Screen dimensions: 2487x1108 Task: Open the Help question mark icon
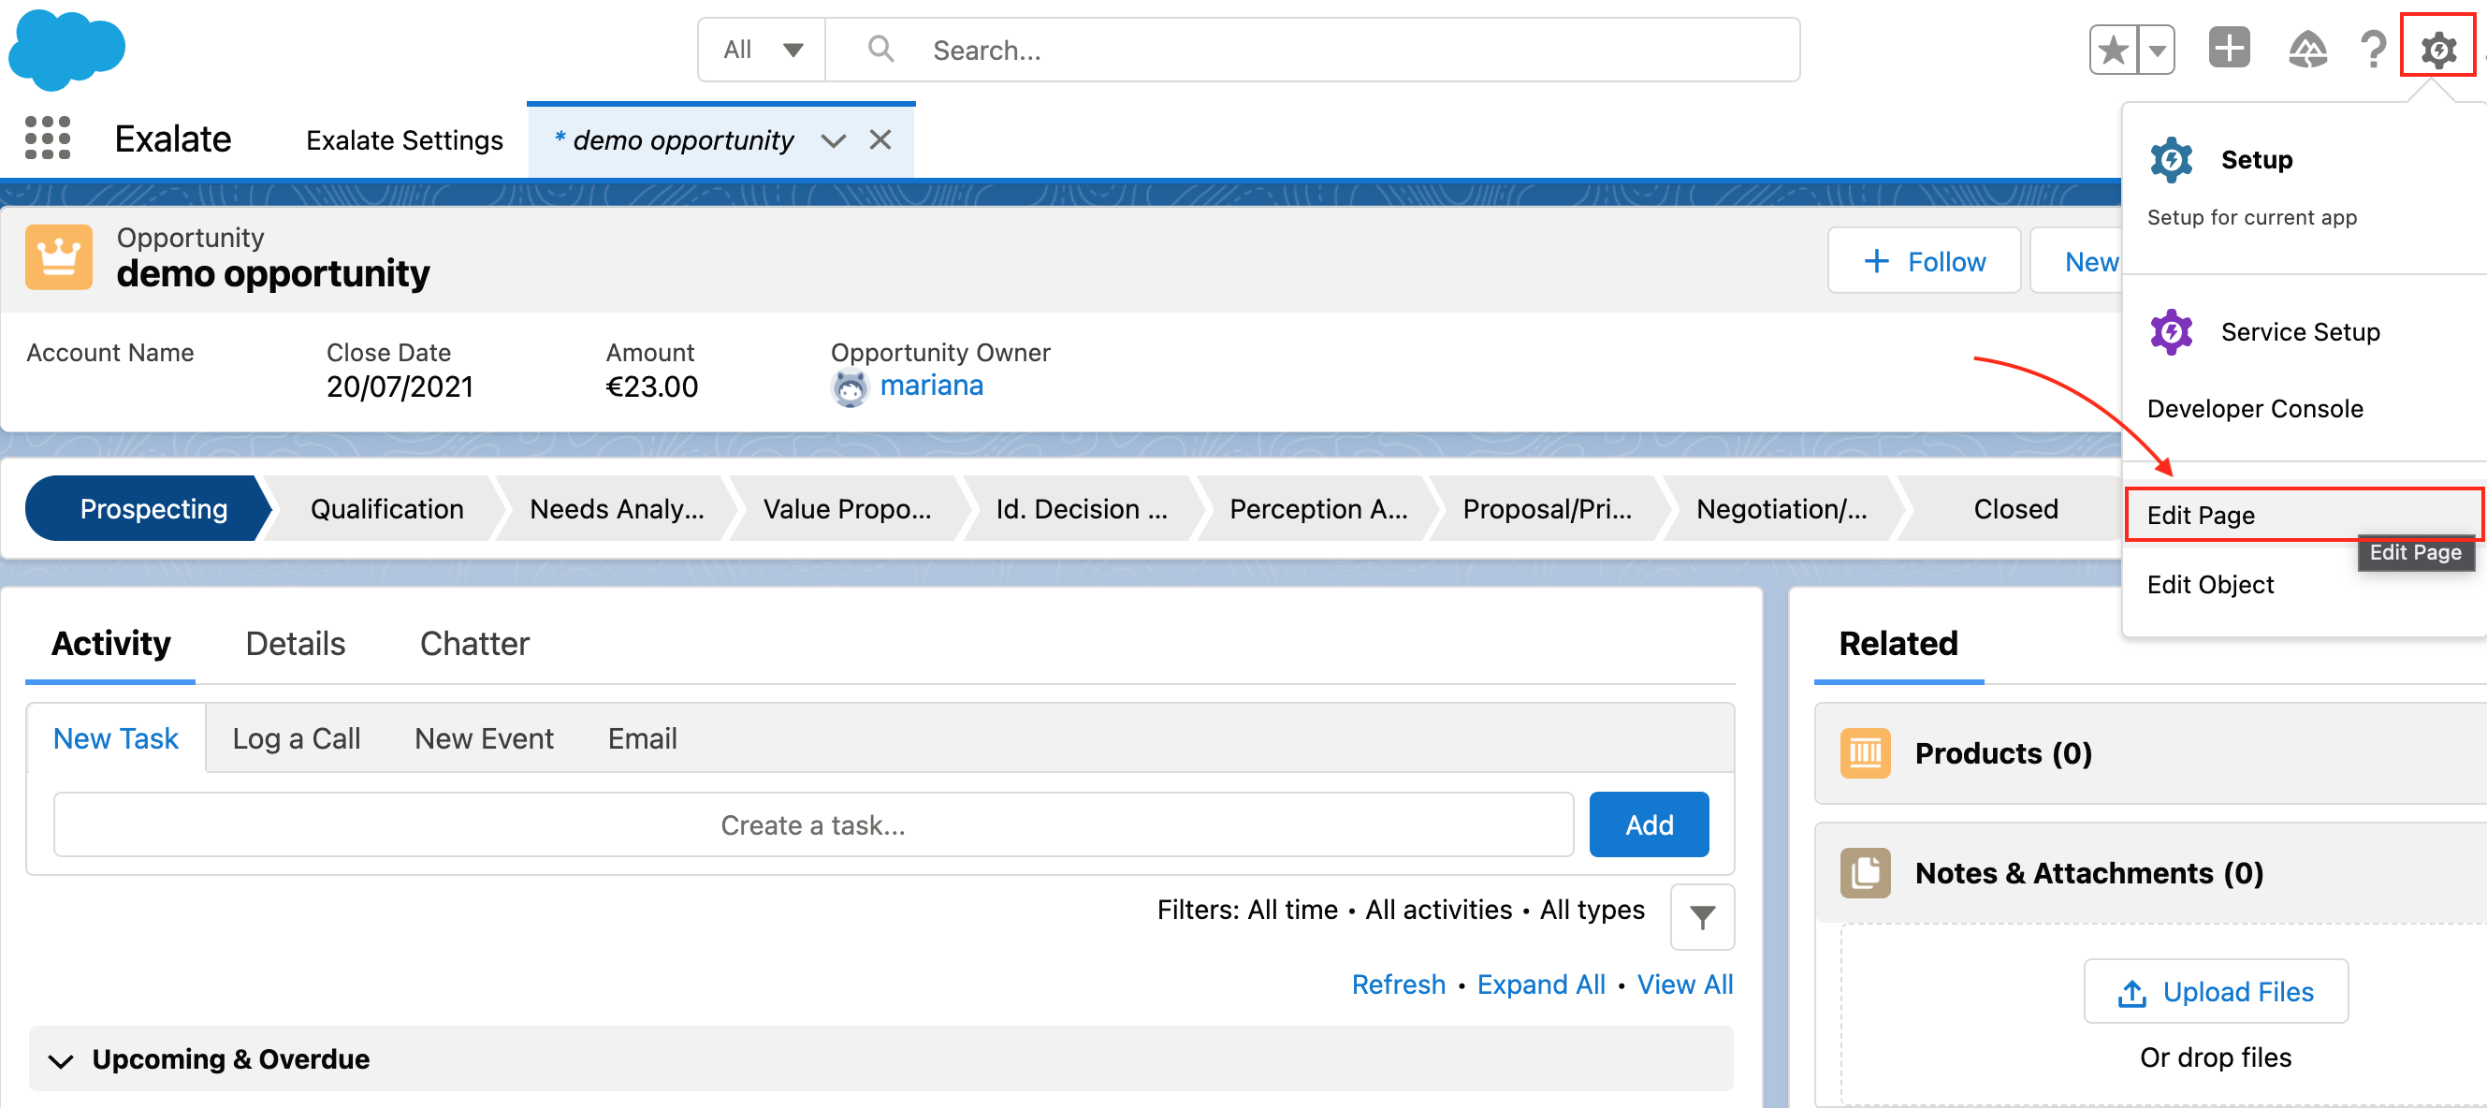tap(2372, 51)
